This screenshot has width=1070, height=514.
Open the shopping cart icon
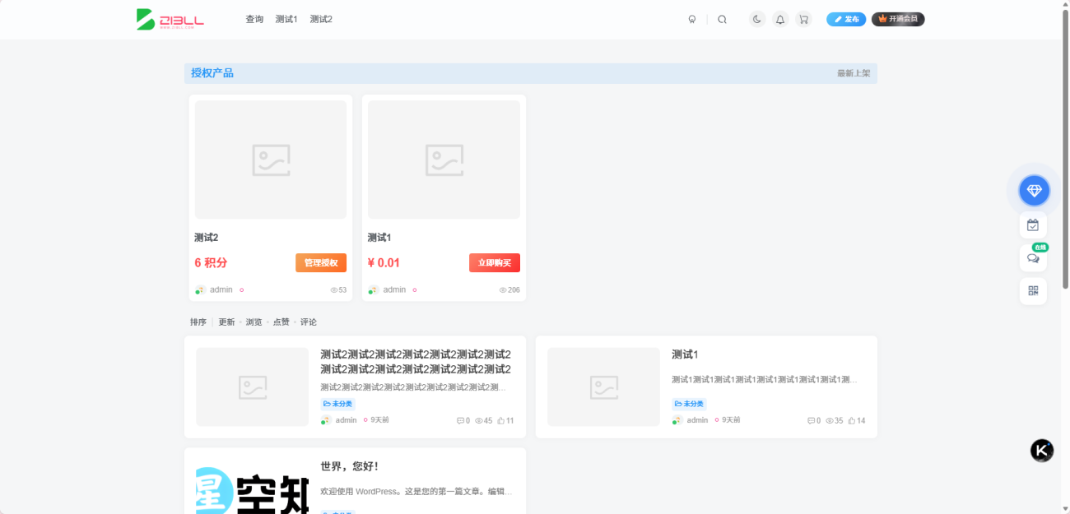[x=803, y=20]
